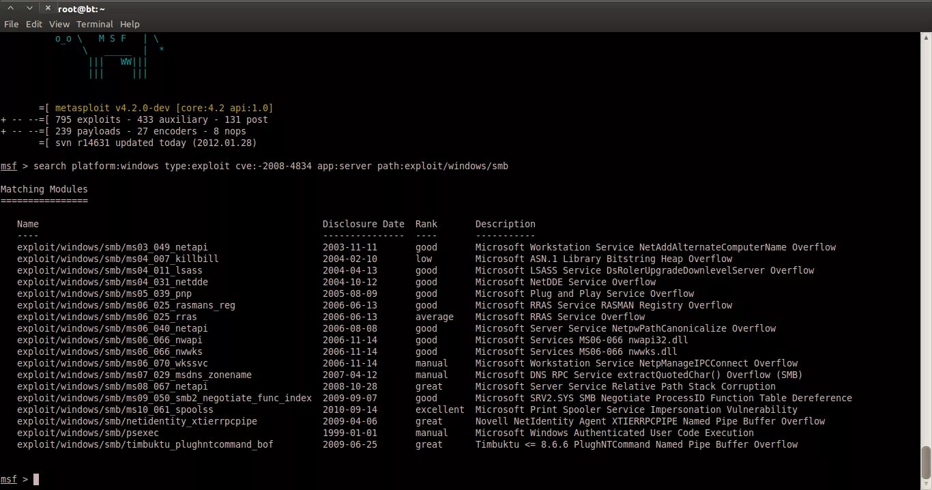
Task: Select exploit/windows/smb/ms07_029_msdns_zonename module name
Action: [134, 375]
